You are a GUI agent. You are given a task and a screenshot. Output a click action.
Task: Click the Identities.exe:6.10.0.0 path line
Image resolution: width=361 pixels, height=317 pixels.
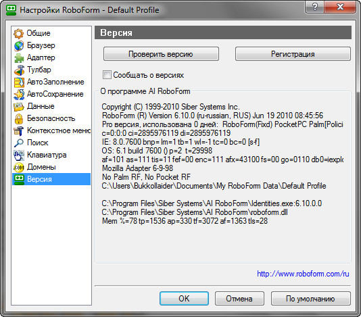pos(212,203)
